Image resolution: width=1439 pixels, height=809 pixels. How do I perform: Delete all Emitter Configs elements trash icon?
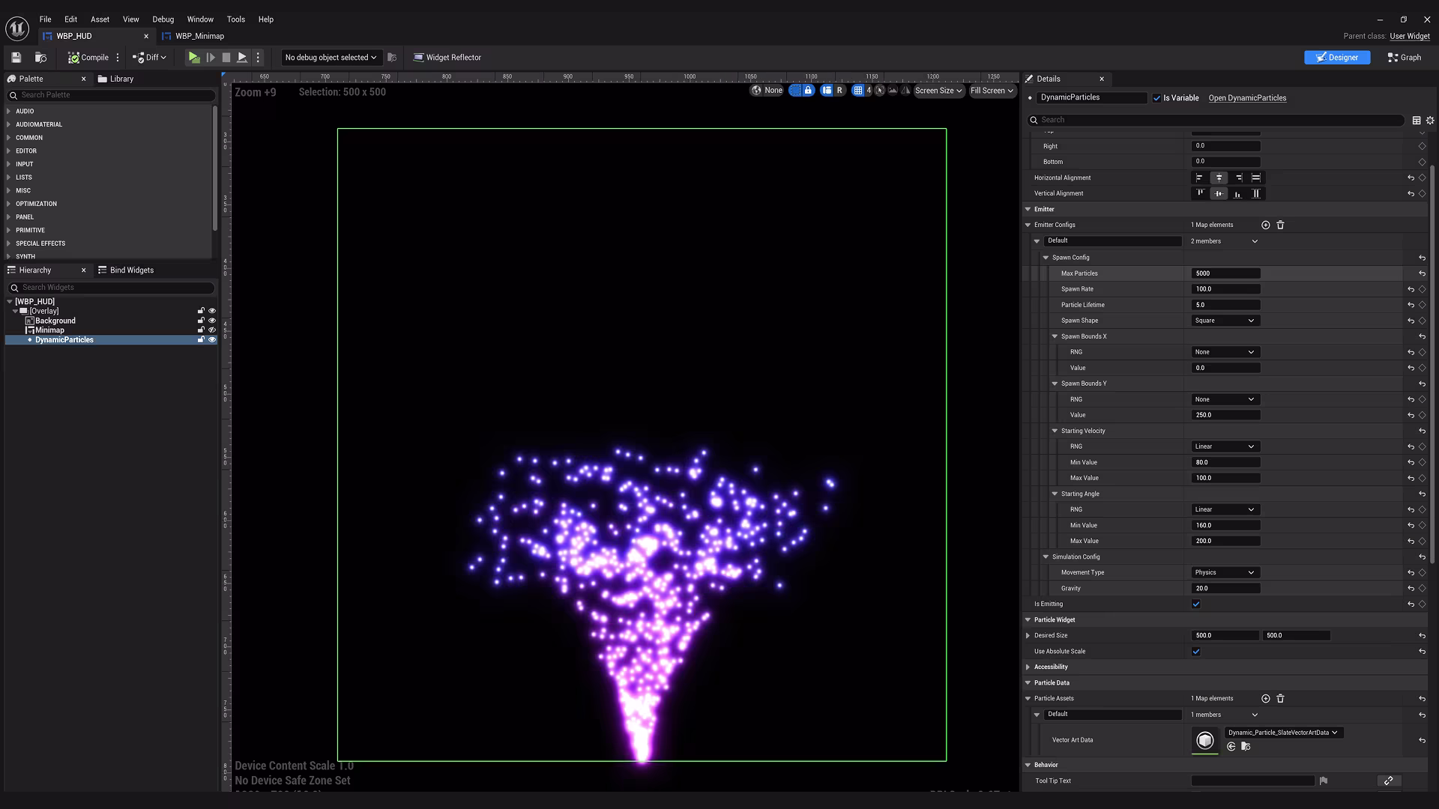[x=1280, y=225]
